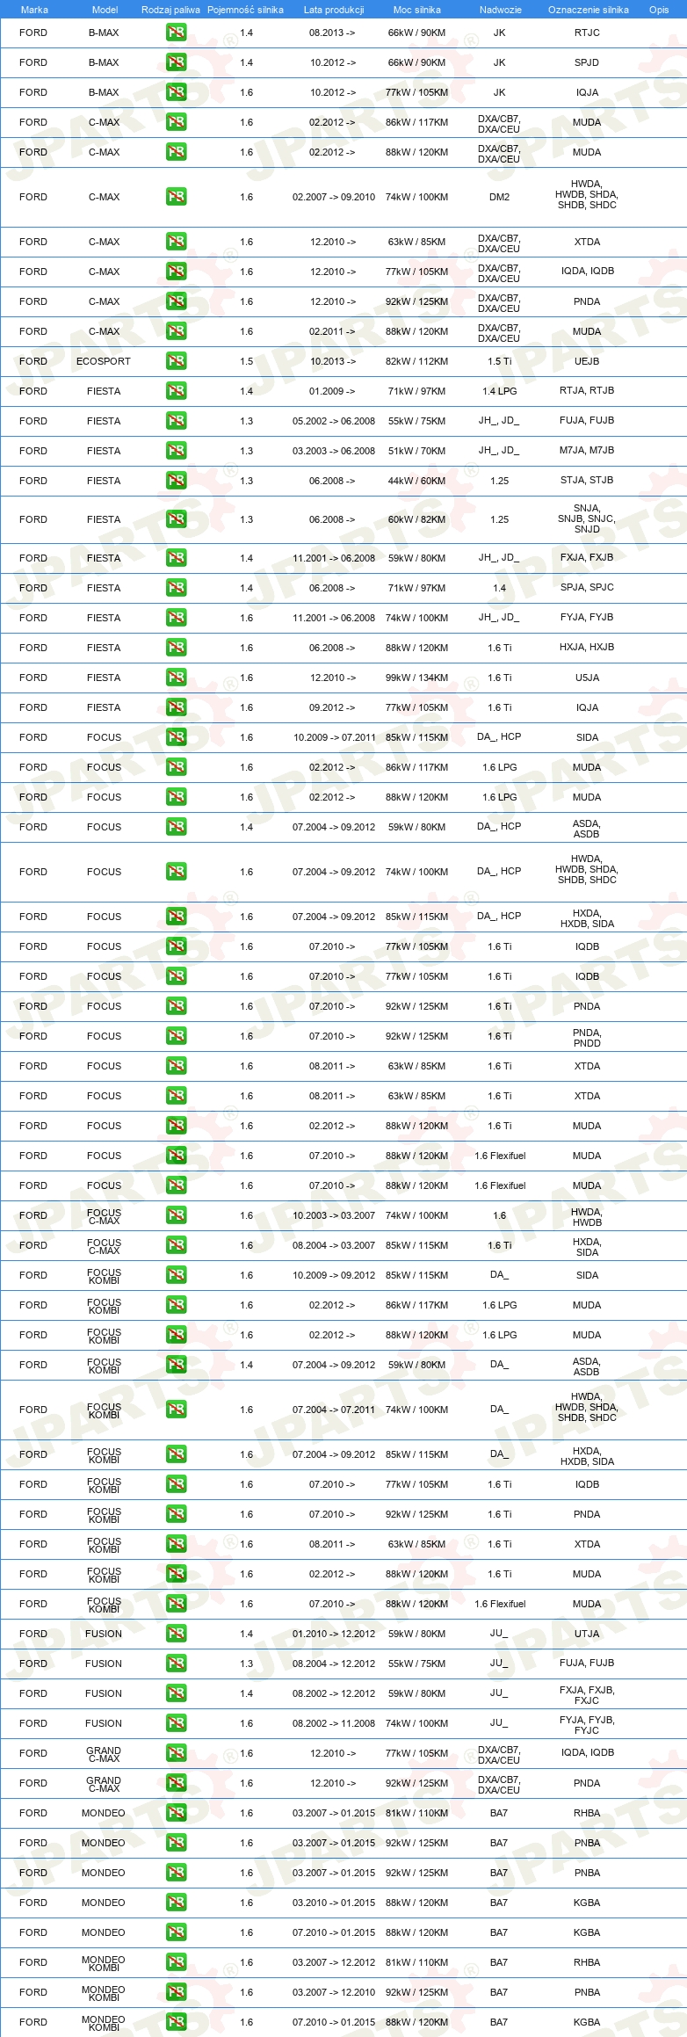Click the fuel icon in the Fiesta SNJA row

[176, 519]
